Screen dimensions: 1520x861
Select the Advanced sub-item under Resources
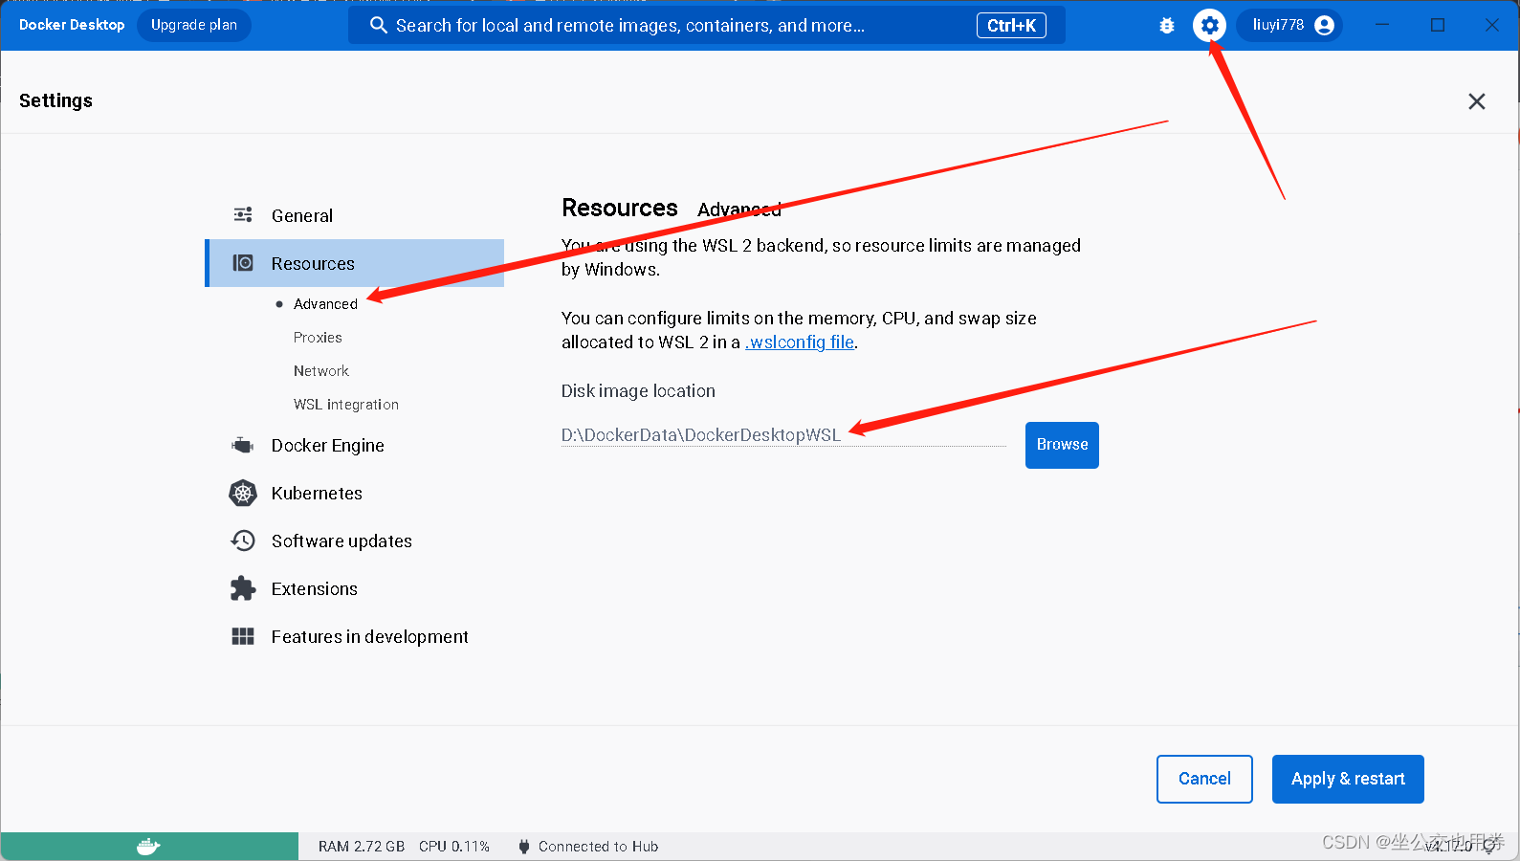[325, 304]
